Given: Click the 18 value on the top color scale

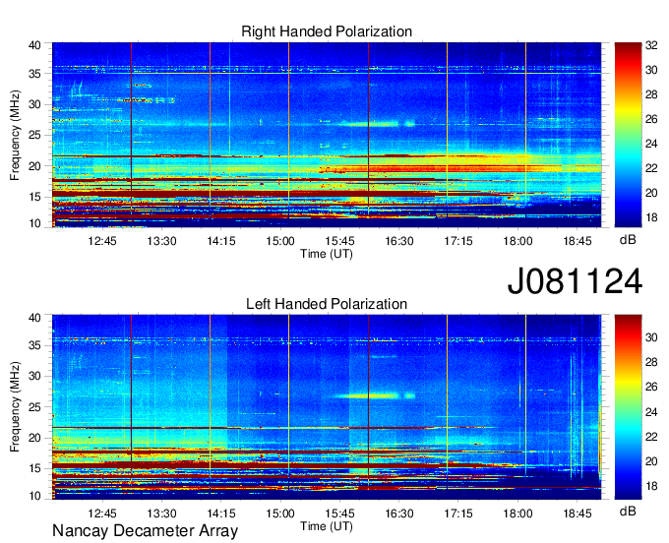Looking at the screenshot, I should point(651,217).
